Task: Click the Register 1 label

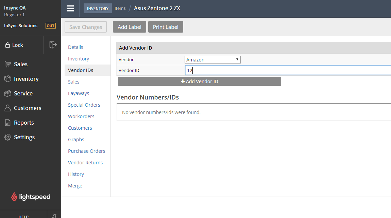Action: click(14, 15)
